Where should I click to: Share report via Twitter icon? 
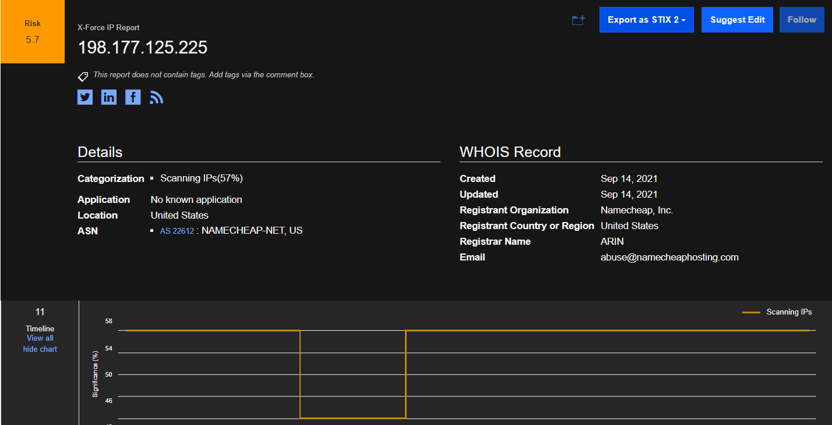(x=85, y=97)
